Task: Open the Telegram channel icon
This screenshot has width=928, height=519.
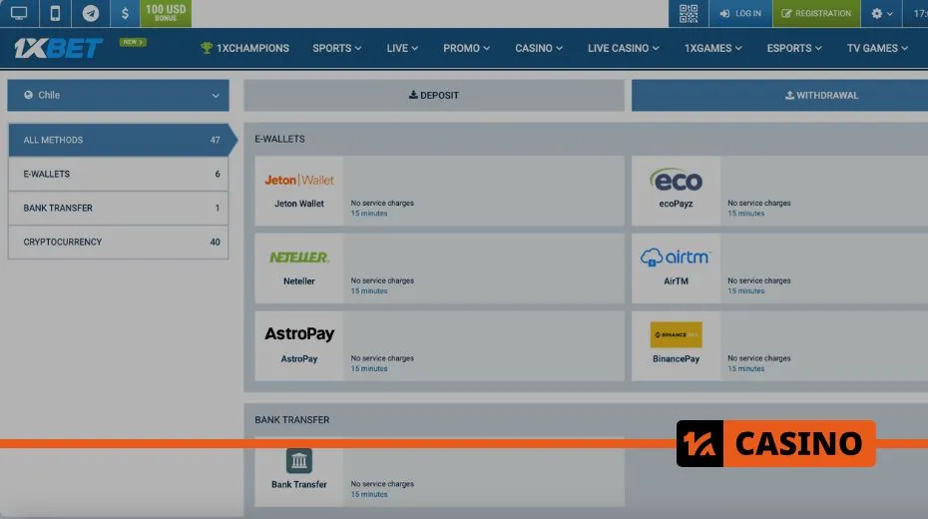Action: 91,13
